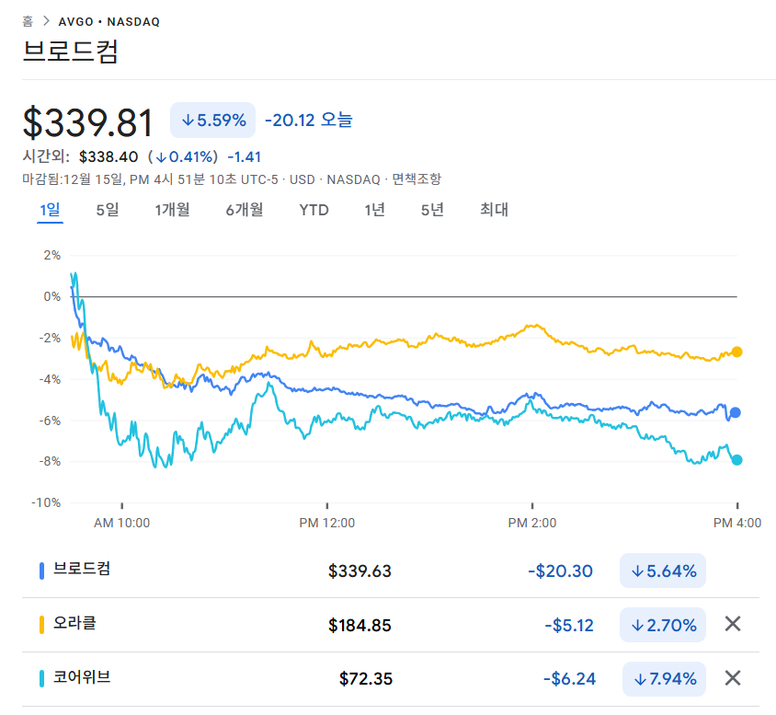Click the blue 브로드컴 endpoint dot on chart
The height and width of the screenshot is (715, 776).
coord(736,412)
